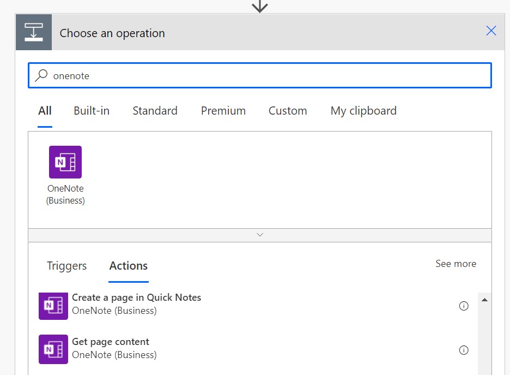Switch to the Standard tab
Image resolution: width=510 pixels, height=375 pixels.
(x=155, y=111)
